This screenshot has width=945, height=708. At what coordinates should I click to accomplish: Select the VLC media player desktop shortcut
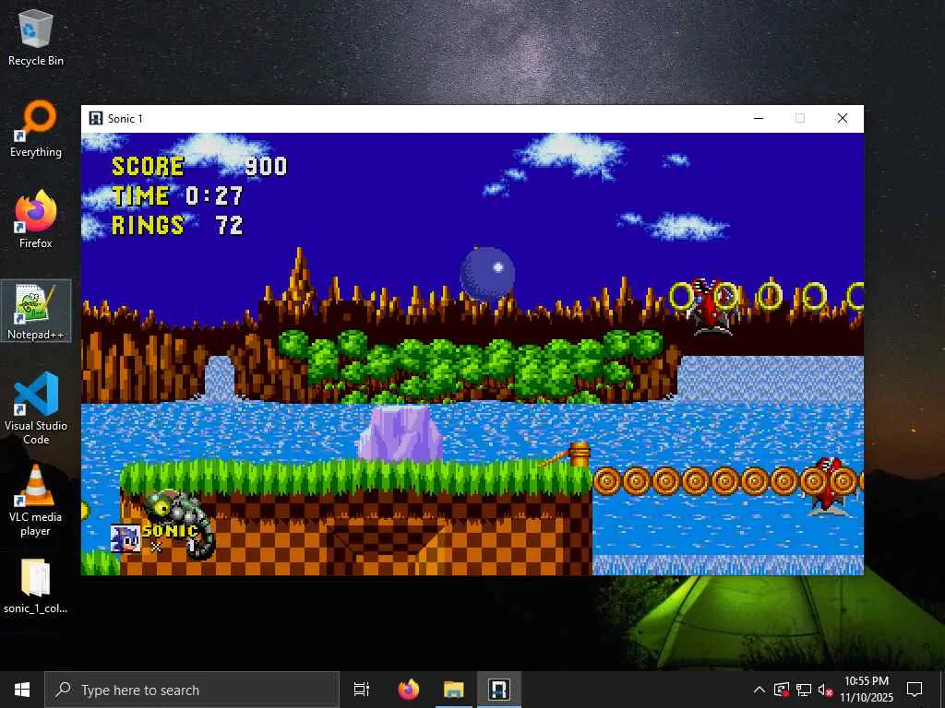point(36,500)
